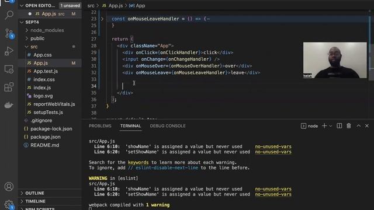Select App.js in the src folder
The width and height of the screenshot is (374, 210).
(x=50, y=63)
